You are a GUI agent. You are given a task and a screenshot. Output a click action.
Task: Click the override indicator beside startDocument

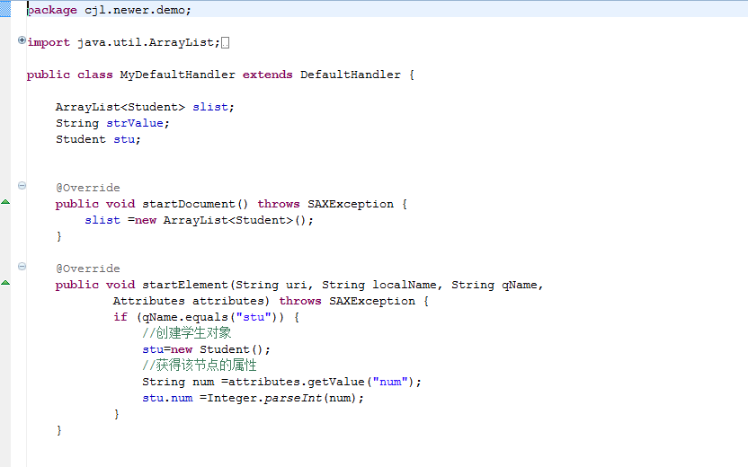pos(5,202)
